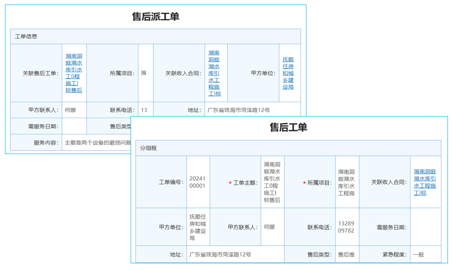The height and width of the screenshot is (271, 452).
Task: Click the 工单信息 section header
Action: click(x=27, y=37)
